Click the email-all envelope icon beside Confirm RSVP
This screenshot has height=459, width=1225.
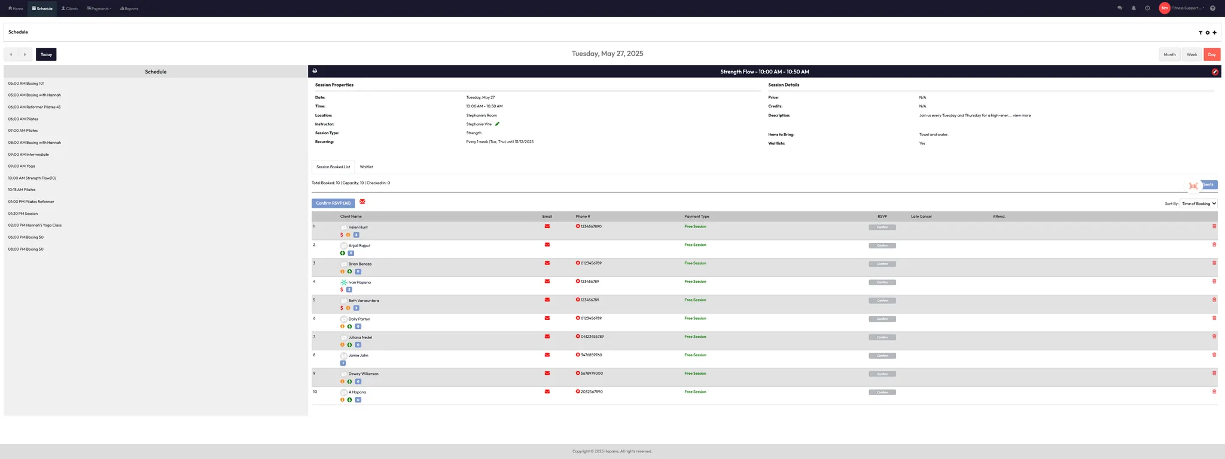pyautogui.click(x=362, y=202)
